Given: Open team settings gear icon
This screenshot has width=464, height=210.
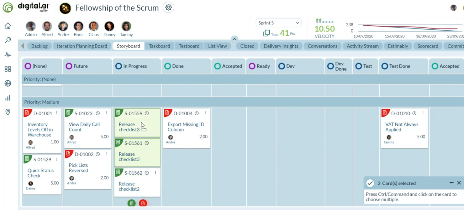Looking at the screenshot, I should tap(169, 7).
